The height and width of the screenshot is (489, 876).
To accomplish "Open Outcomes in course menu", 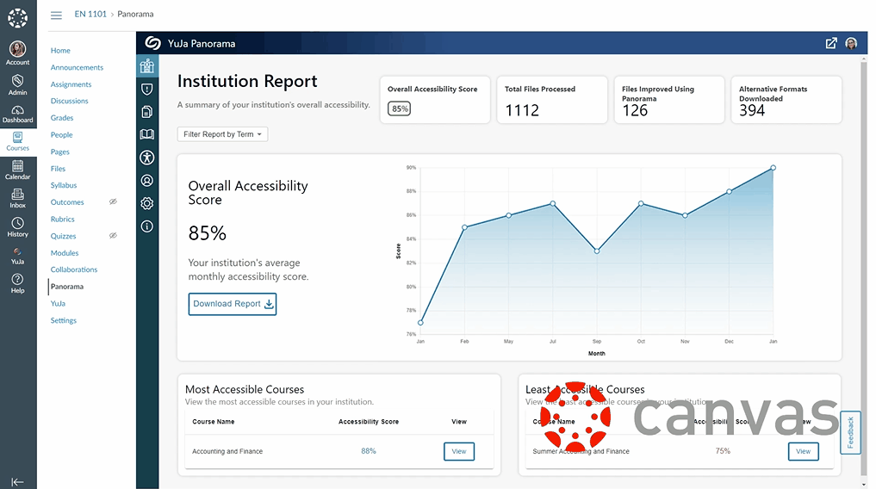I will point(67,202).
